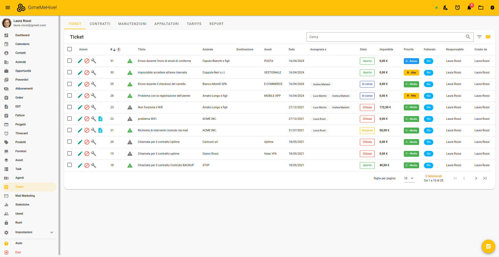Open Timecard in the sidebar
Screen dimensions: 499x257
(29, 133)
